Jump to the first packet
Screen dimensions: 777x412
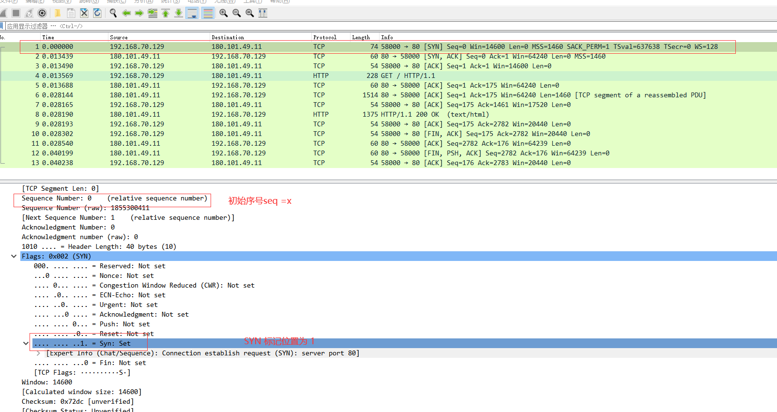pyautogui.click(x=166, y=13)
